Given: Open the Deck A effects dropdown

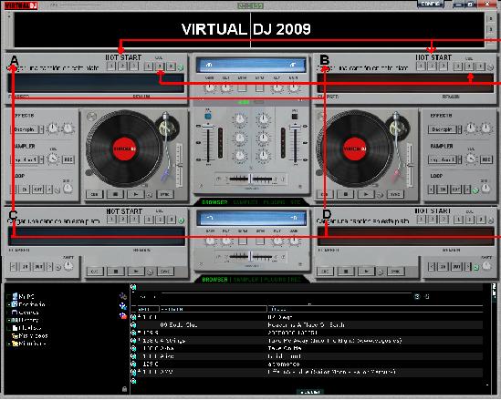Looking at the screenshot, I should (x=42, y=129).
